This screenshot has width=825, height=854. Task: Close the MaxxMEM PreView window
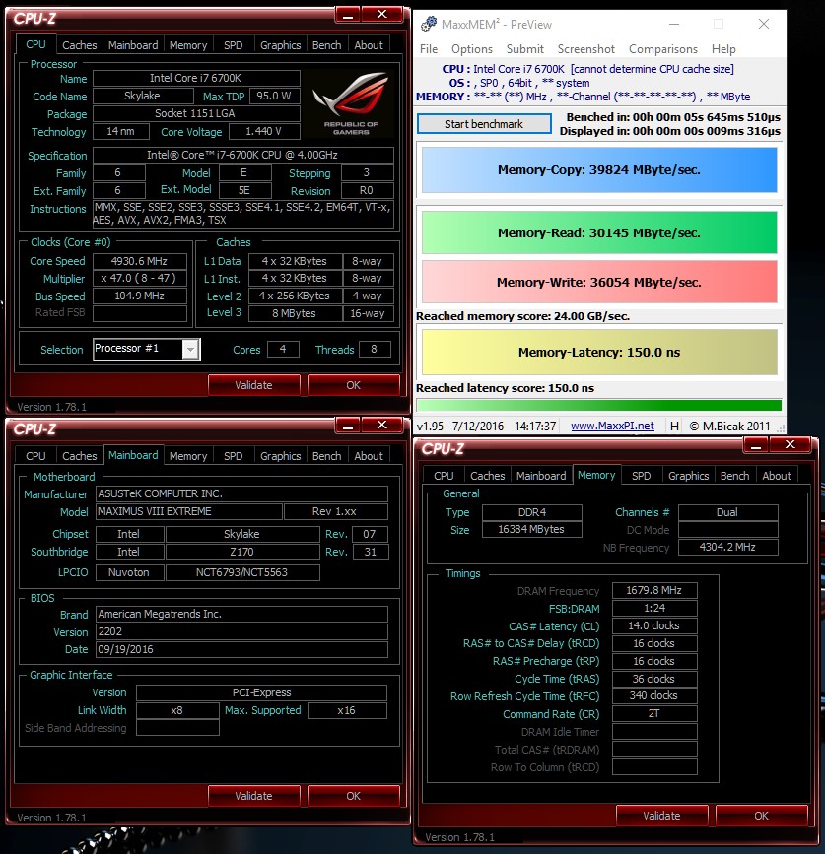764,24
